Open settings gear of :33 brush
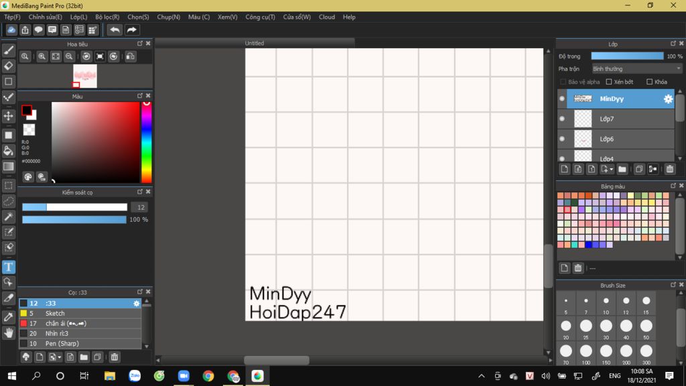 pyautogui.click(x=137, y=304)
